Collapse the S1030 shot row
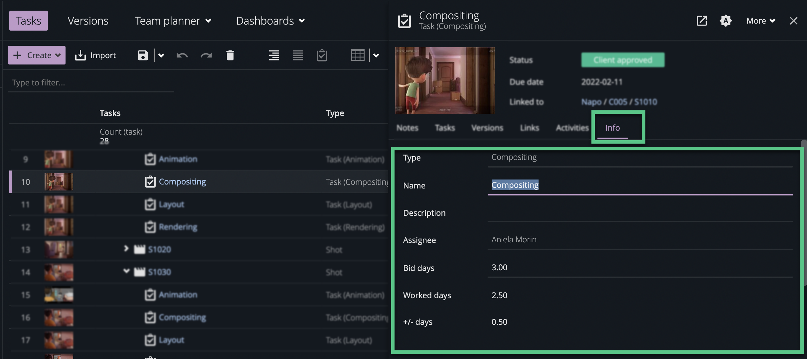Image resolution: width=807 pixels, height=359 pixels. point(126,271)
